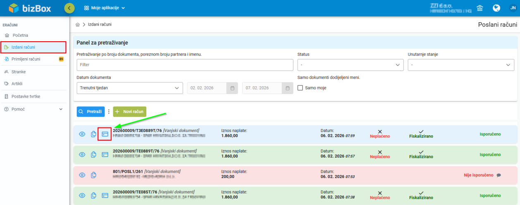Open comment bubble on Nije isporučeno row
The width and height of the screenshot is (520, 205).
499,175
